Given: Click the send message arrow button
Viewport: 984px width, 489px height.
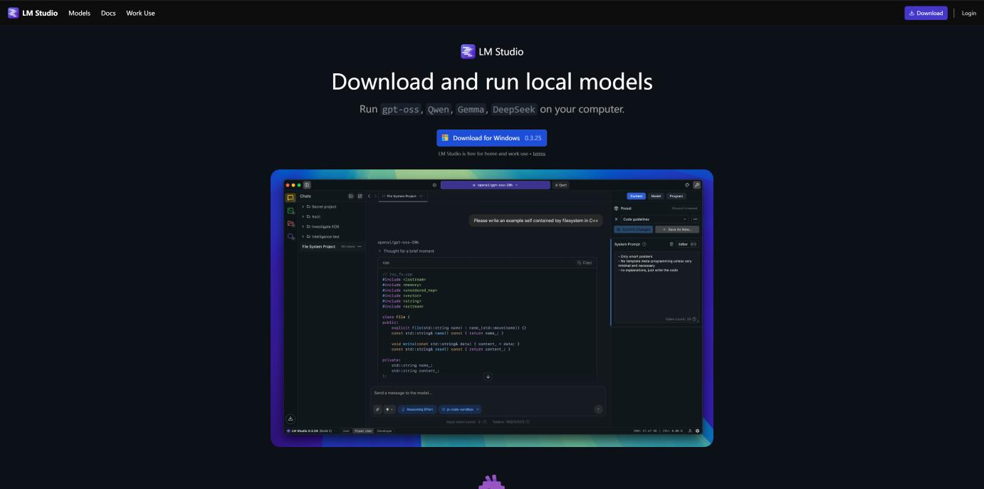Looking at the screenshot, I should tap(598, 409).
